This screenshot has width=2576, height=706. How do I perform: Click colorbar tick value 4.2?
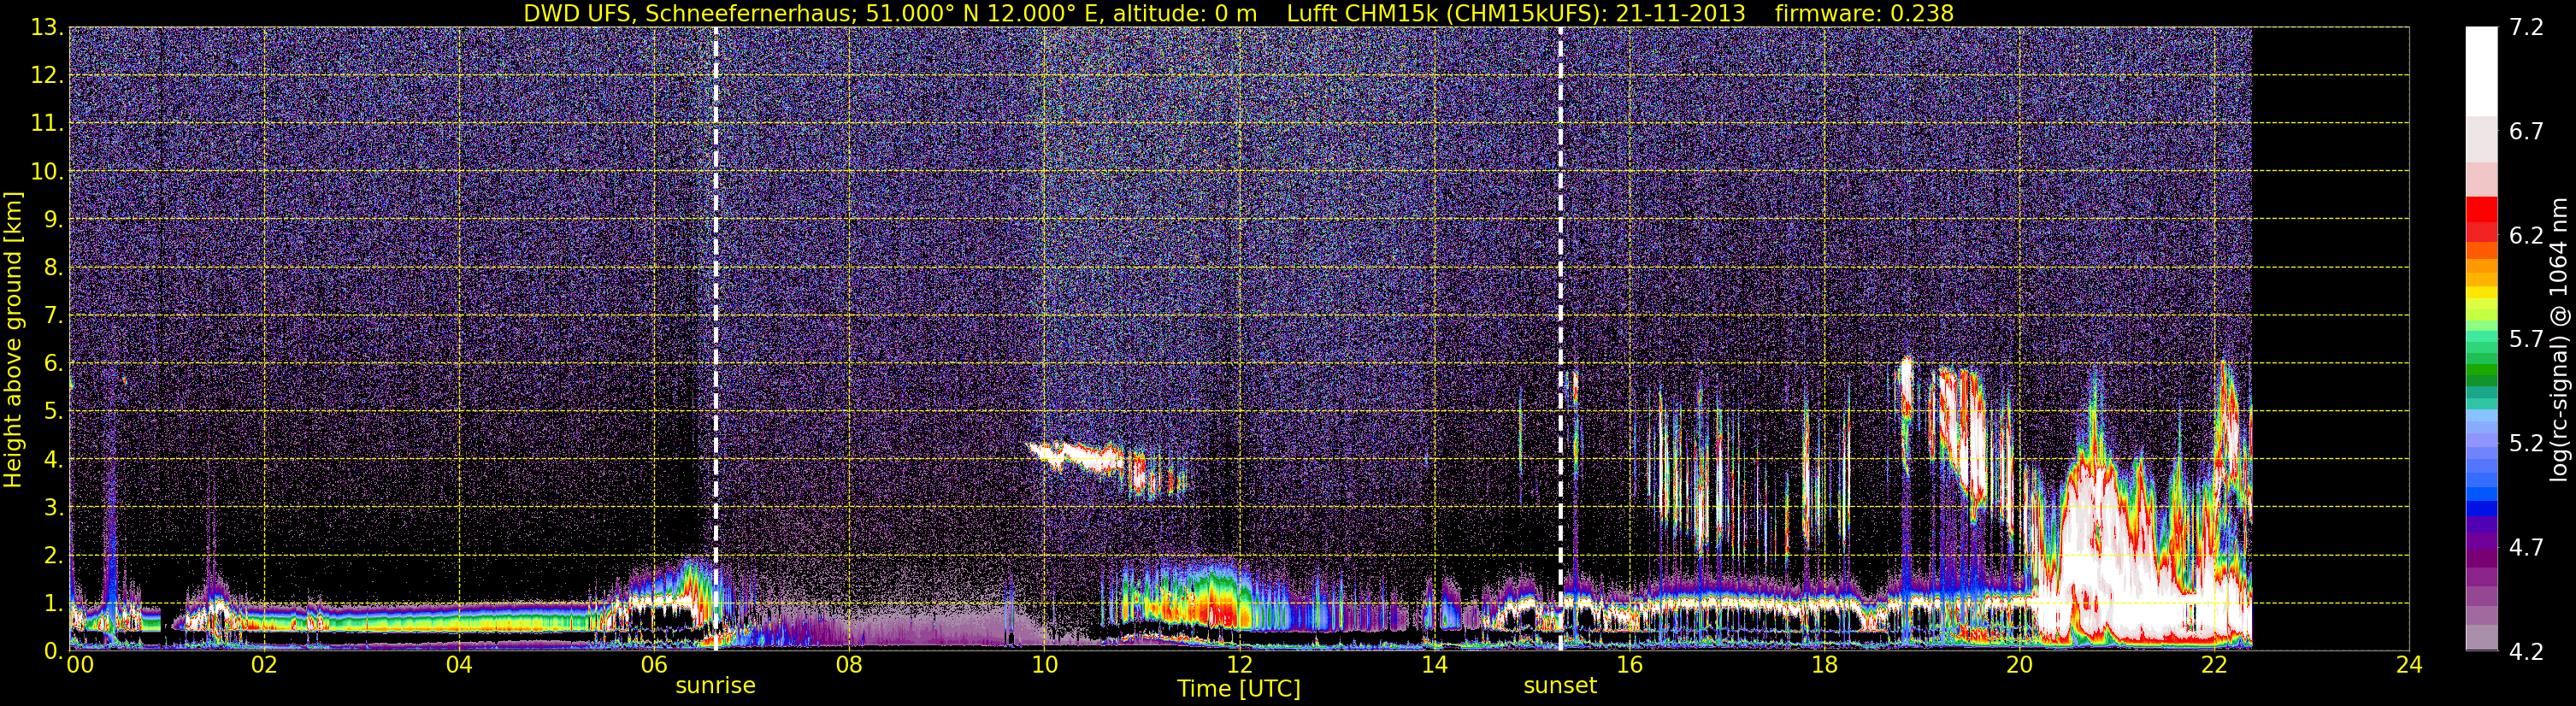click(2525, 651)
